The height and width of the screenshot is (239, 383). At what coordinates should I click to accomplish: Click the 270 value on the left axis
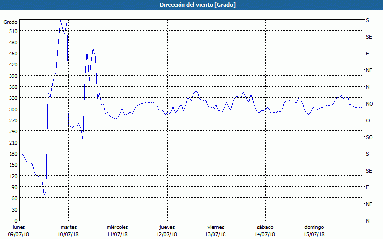pyautogui.click(x=13, y=120)
